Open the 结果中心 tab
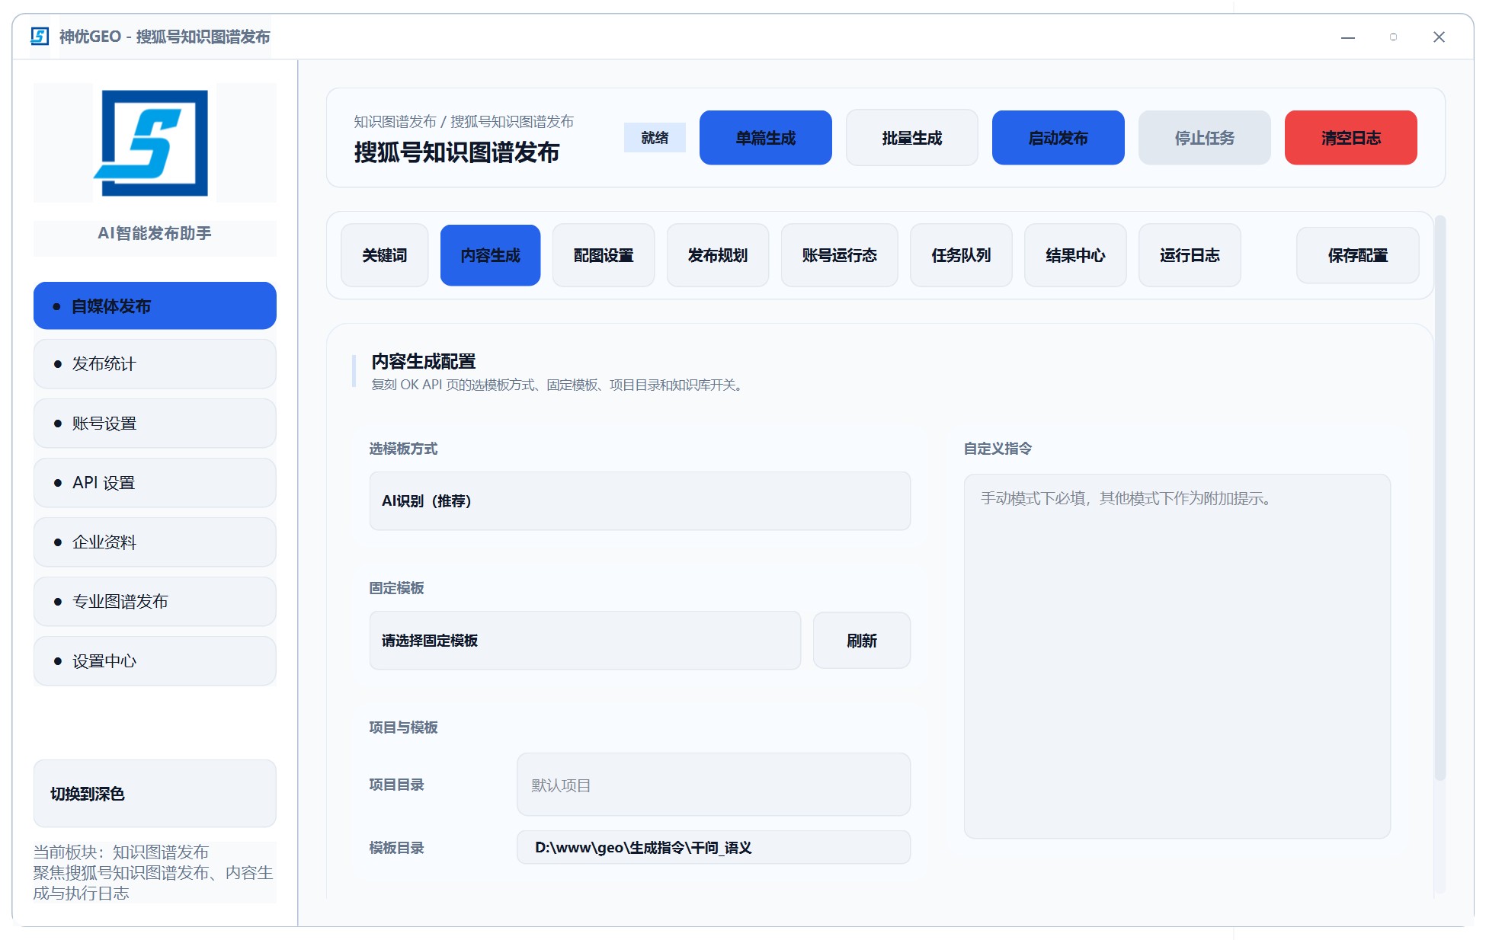This screenshot has width=1502, height=940. click(x=1075, y=255)
